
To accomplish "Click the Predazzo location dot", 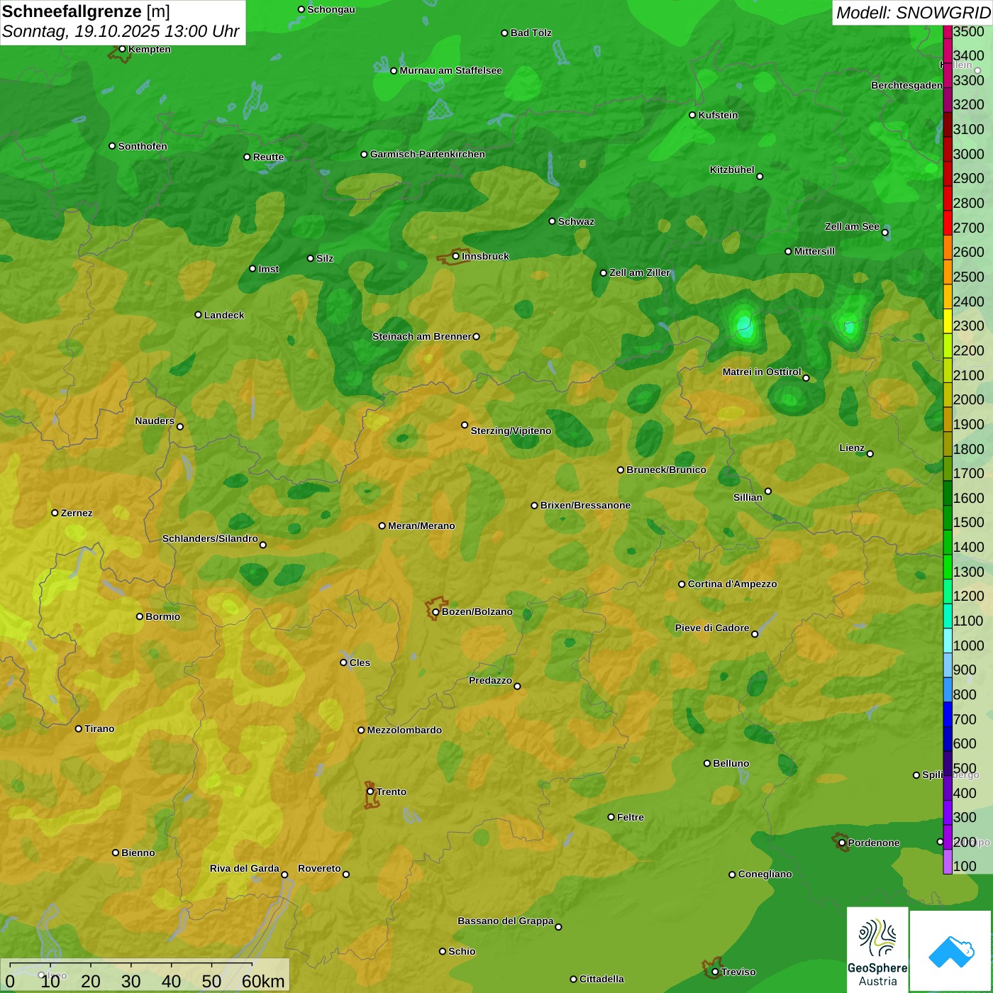I will point(517,686).
